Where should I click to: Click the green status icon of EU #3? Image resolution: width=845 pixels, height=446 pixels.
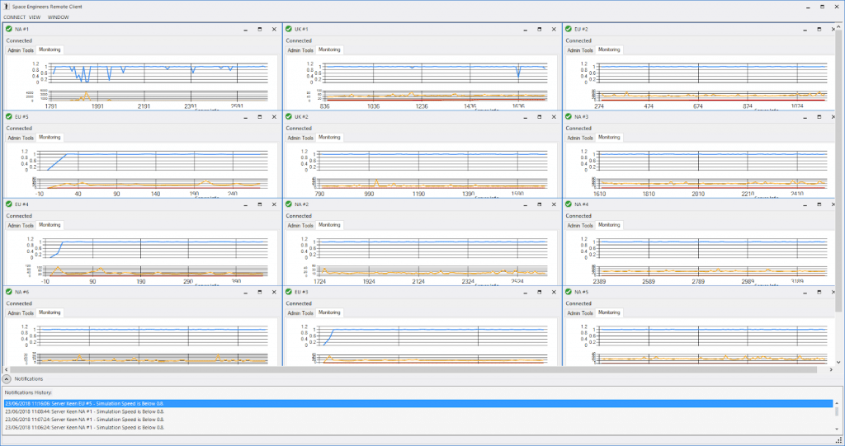pos(288,292)
